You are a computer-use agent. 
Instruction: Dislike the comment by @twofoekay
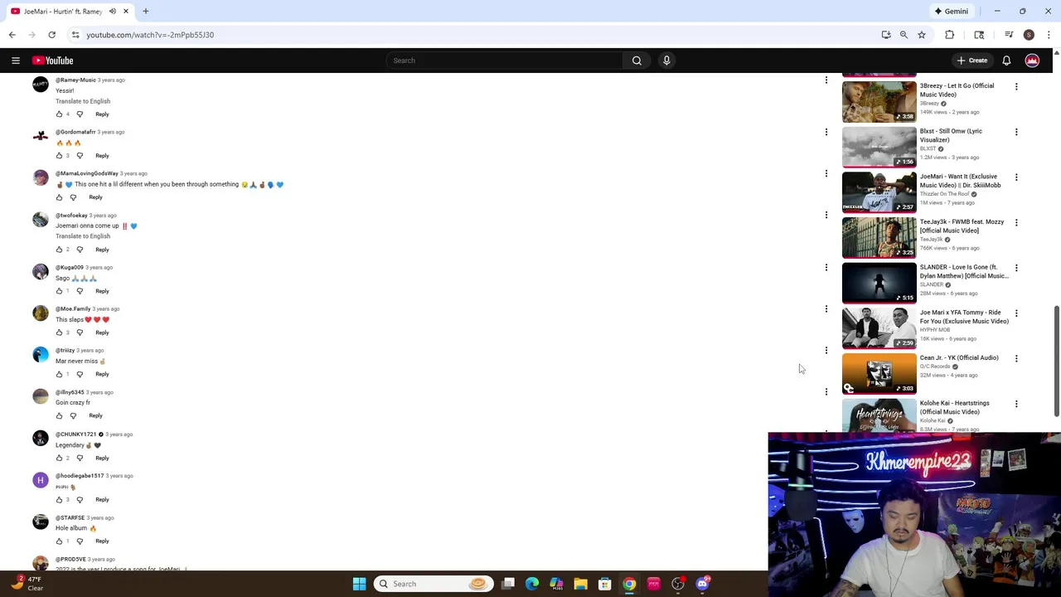(80, 250)
